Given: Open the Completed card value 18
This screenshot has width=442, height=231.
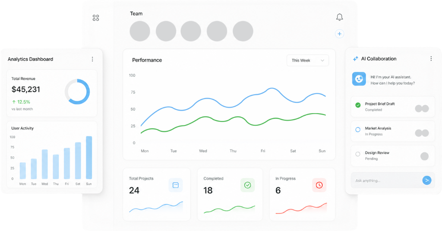Looking at the screenshot, I should [x=208, y=190].
